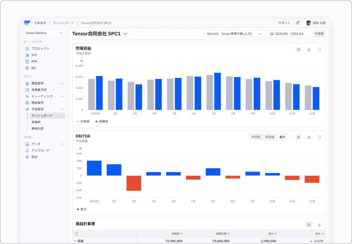The width and height of the screenshot is (352, 244).
Task: Switch EBITDA view to 累積値
Action: pos(269,137)
